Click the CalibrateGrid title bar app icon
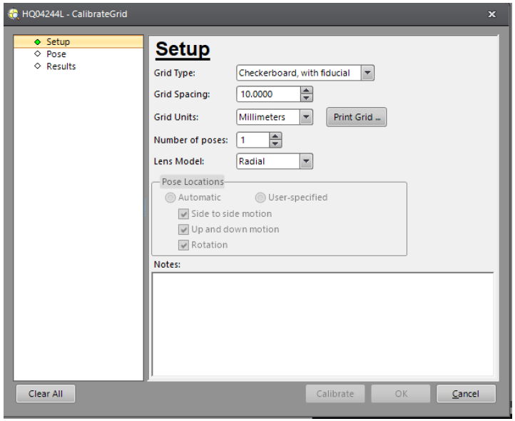This screenshot has height=421, width=515. 14,14
